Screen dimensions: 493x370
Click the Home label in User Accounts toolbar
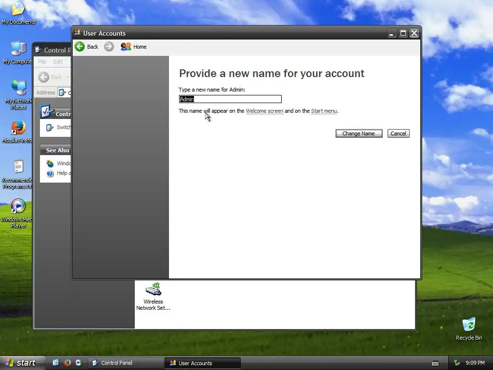[x=140, y=47]
